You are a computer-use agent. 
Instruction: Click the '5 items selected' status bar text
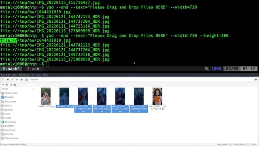13,144
